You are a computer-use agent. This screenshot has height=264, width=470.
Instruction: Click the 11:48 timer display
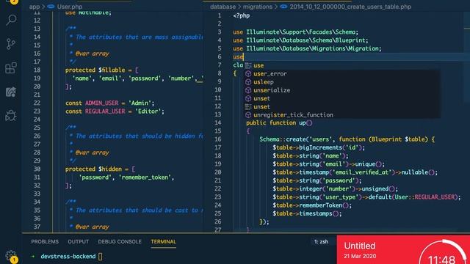pyautogui.click(x=442, y=259)
